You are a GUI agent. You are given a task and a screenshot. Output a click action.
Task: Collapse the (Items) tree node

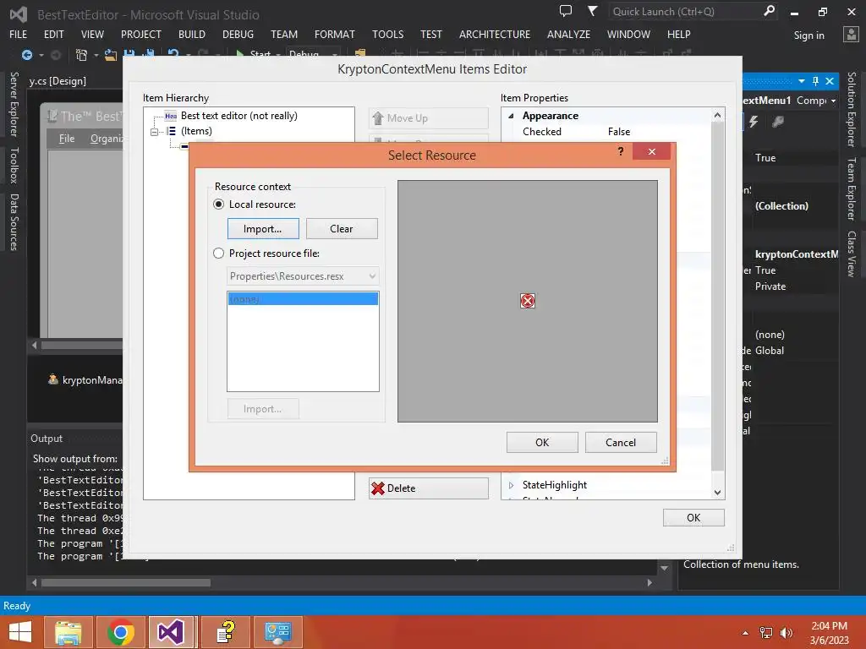click(x=154, y=131)
